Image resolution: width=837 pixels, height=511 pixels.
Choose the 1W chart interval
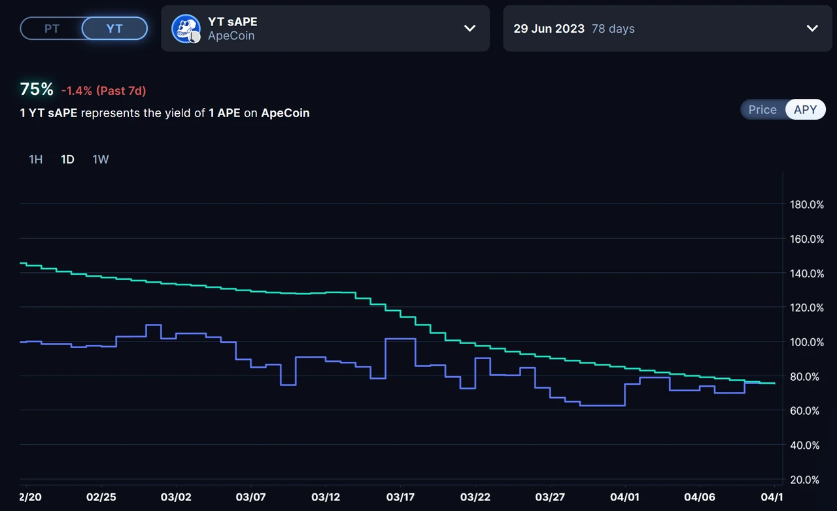click(x=100, y=159)
